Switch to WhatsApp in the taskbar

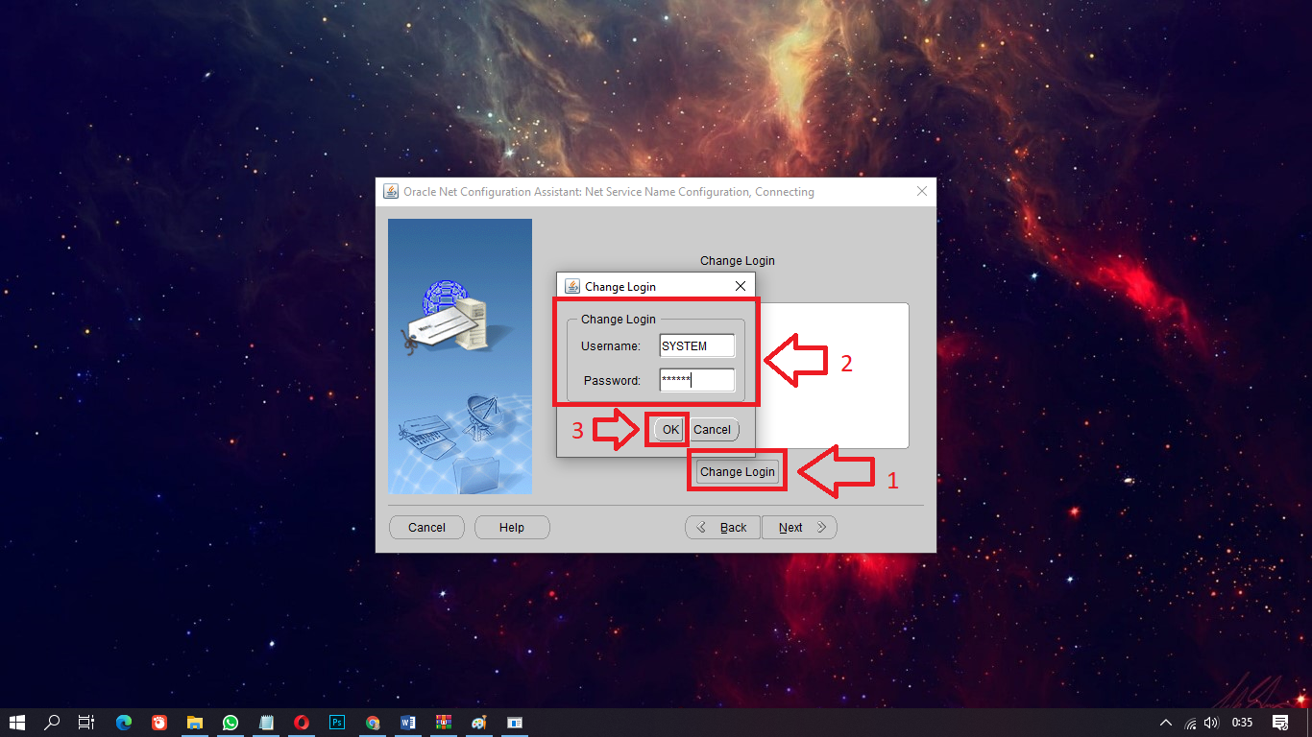pos(231,723)
